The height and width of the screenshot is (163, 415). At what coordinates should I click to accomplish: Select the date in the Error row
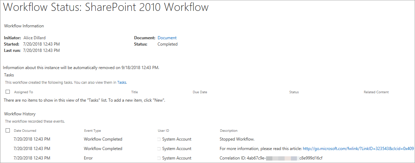(32, 158)
